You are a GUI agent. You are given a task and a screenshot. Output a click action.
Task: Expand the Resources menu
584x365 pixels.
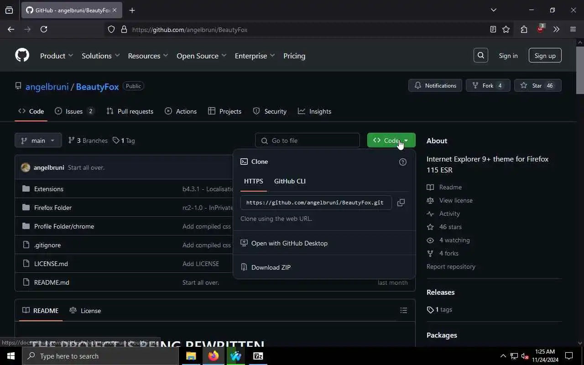tap(148, 56)
